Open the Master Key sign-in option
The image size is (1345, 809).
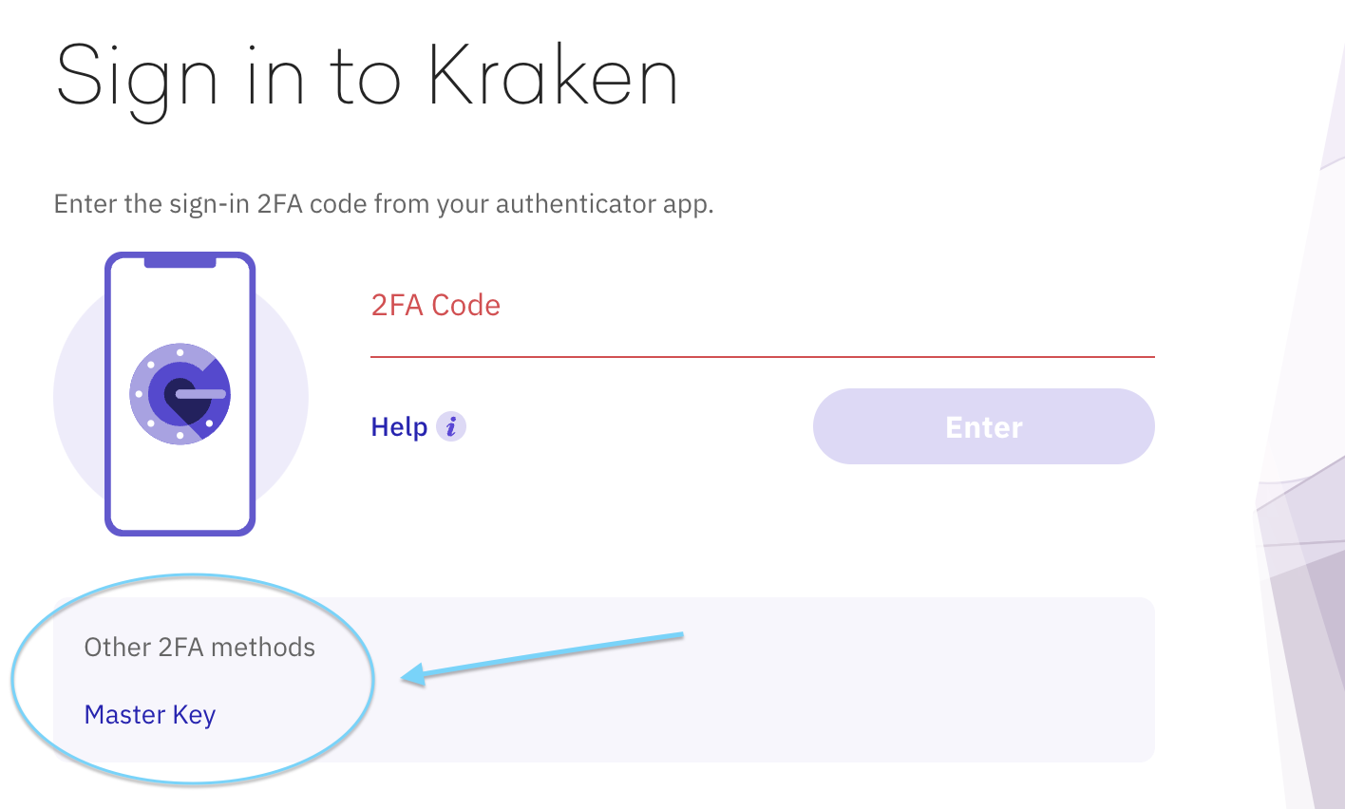149,714
